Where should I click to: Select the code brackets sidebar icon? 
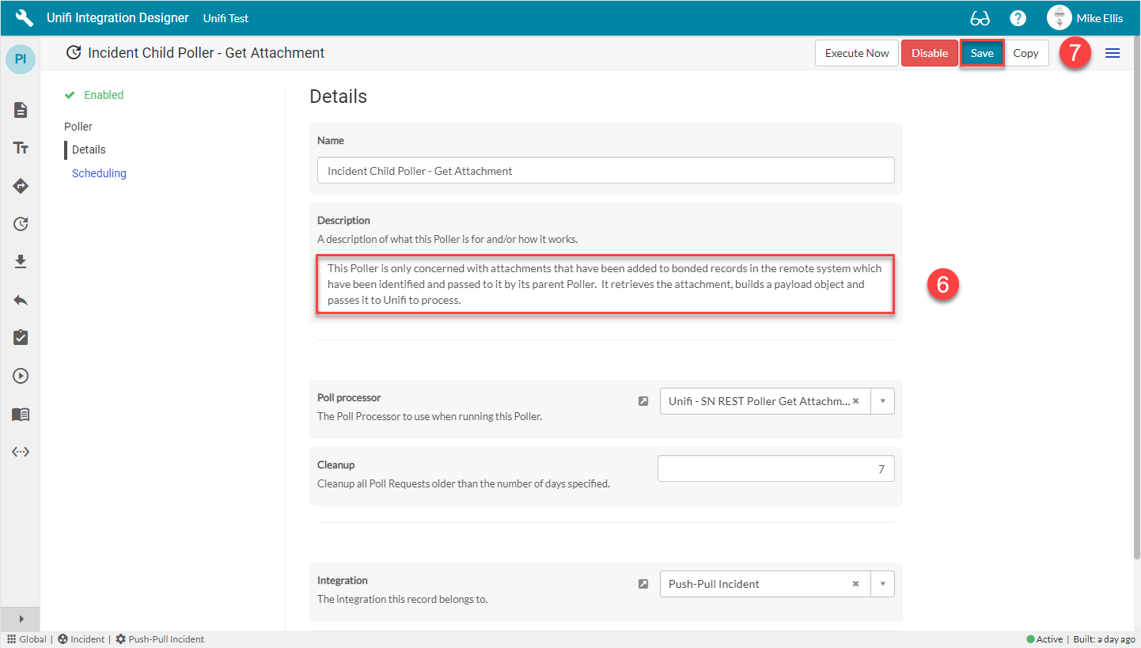[x=20, y=451]
